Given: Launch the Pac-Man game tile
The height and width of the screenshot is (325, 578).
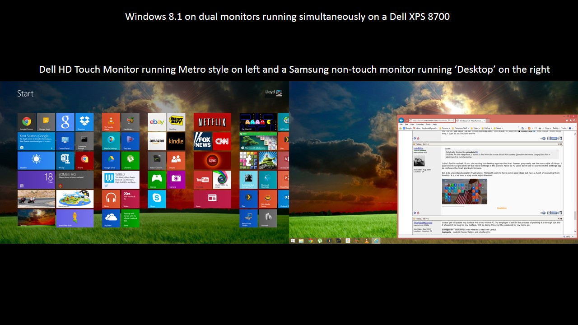Looking at the screenshot, I should coord(258,122).
